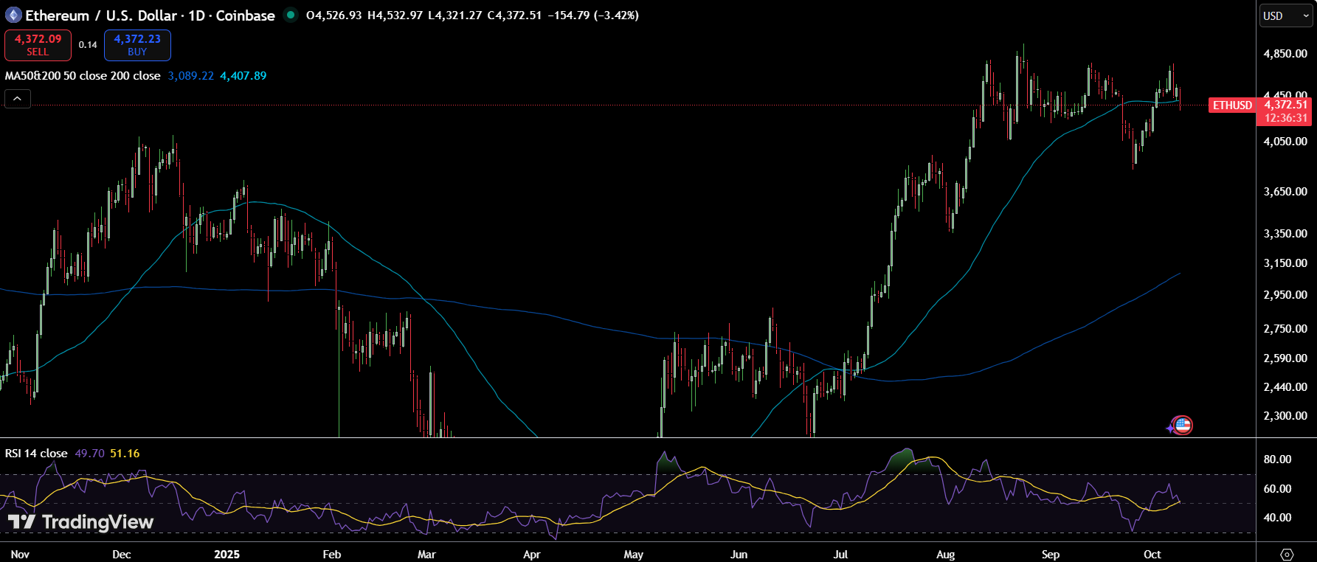This screenshot has width=1317, height=562.
Task: Open chart settings hexagon icon at bottom right
Action: (1287, 554)
